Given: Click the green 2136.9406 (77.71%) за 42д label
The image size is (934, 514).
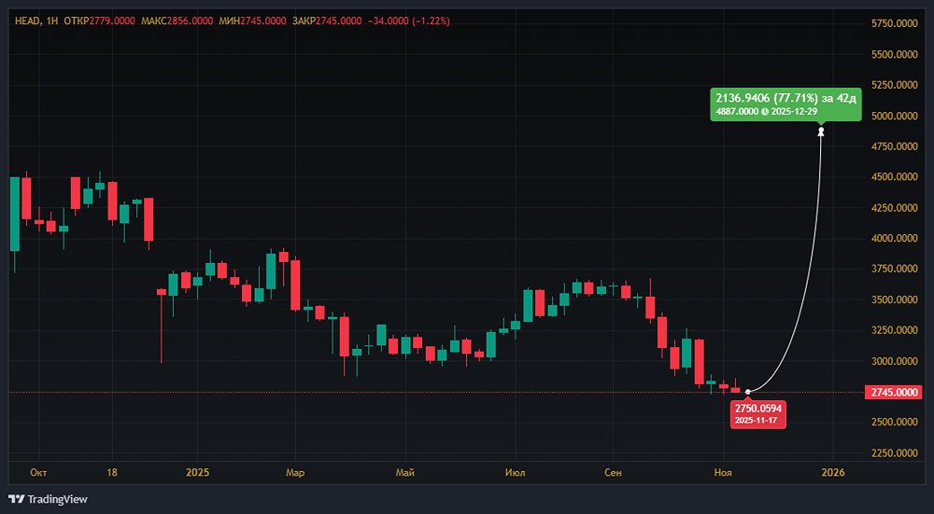Looking at the screenshot, I should (x=785, y=104).
